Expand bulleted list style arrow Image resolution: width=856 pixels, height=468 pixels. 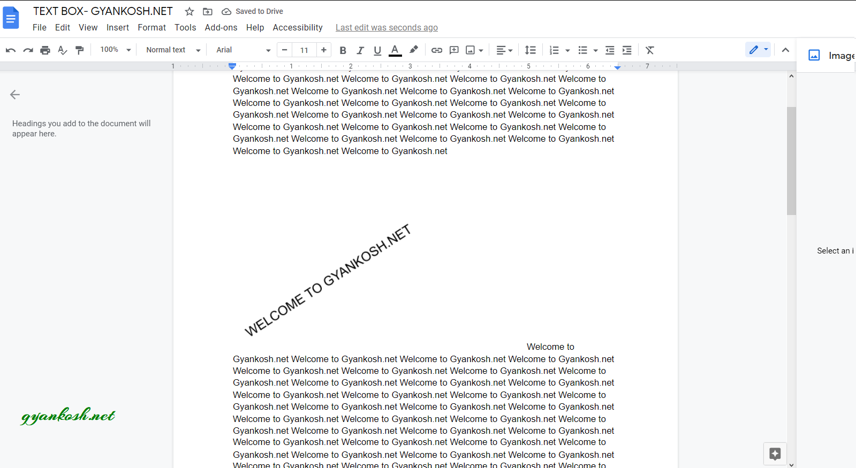pos(595,51)
